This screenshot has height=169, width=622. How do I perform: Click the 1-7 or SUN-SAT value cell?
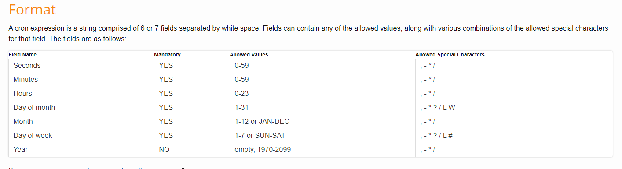(260, 136)
